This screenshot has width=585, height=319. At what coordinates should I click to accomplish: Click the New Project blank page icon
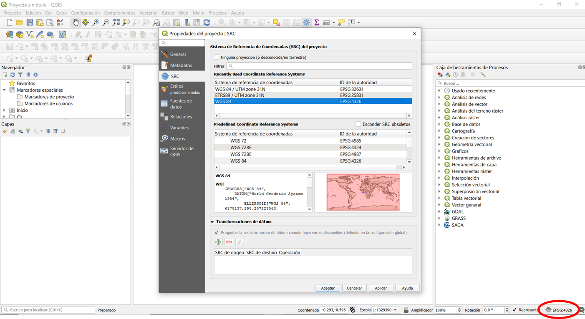9,23
